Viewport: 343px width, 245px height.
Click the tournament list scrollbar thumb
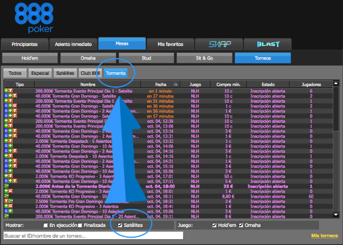click(x=336, y=109)
